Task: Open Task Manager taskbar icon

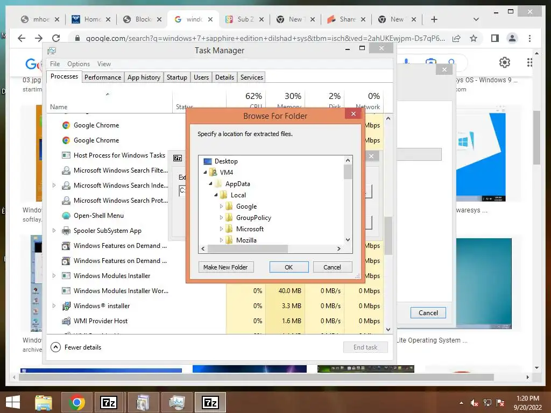Action: tap(176, 402)
